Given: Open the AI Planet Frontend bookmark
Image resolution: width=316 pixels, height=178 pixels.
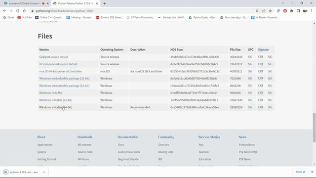Looking at the screenshot, I should tap(265, 18).
